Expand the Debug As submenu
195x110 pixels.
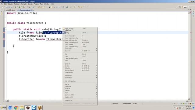(80, 86)
